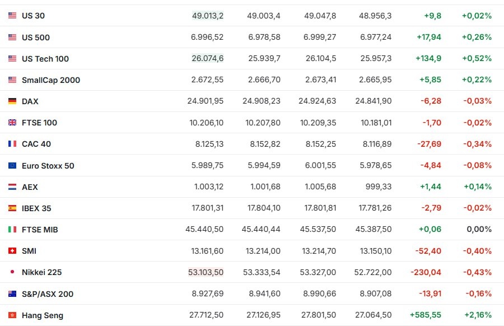Image resolution: width=504 pixels, height=326 pixels.
Task: Click the Spanish flag beside IBEX 35
Action: click(12, 208)
